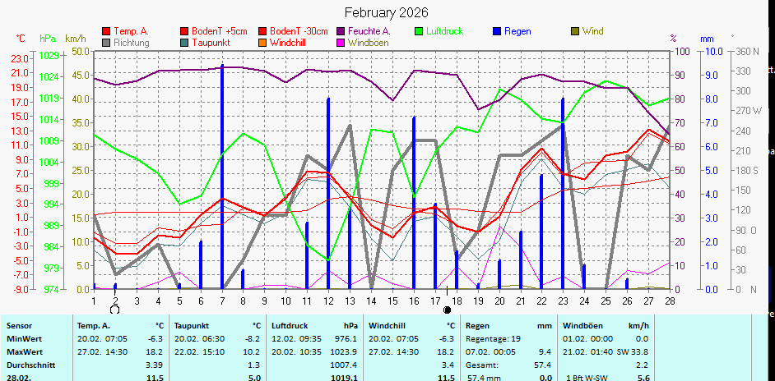The height and width of the screenshot is (381, 775).
Task: Click the blue Regen legend square
Action: pyautogui.click(x=497, y=31)
